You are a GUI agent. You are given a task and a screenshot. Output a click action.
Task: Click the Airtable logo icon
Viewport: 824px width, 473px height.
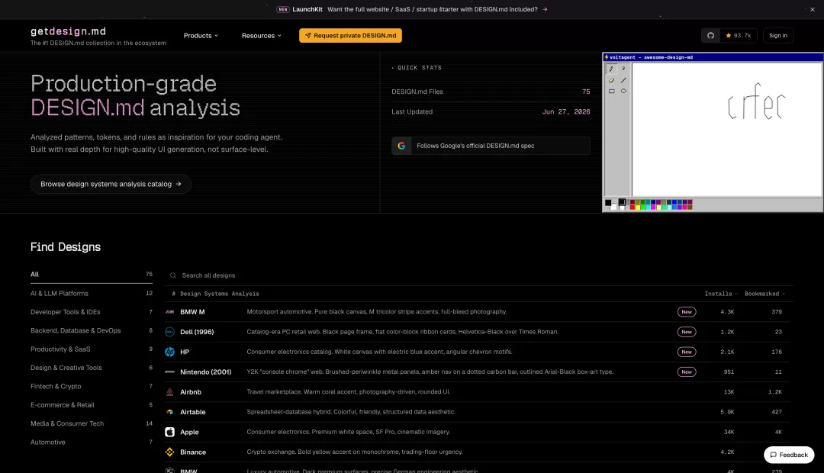coord(169,412)
